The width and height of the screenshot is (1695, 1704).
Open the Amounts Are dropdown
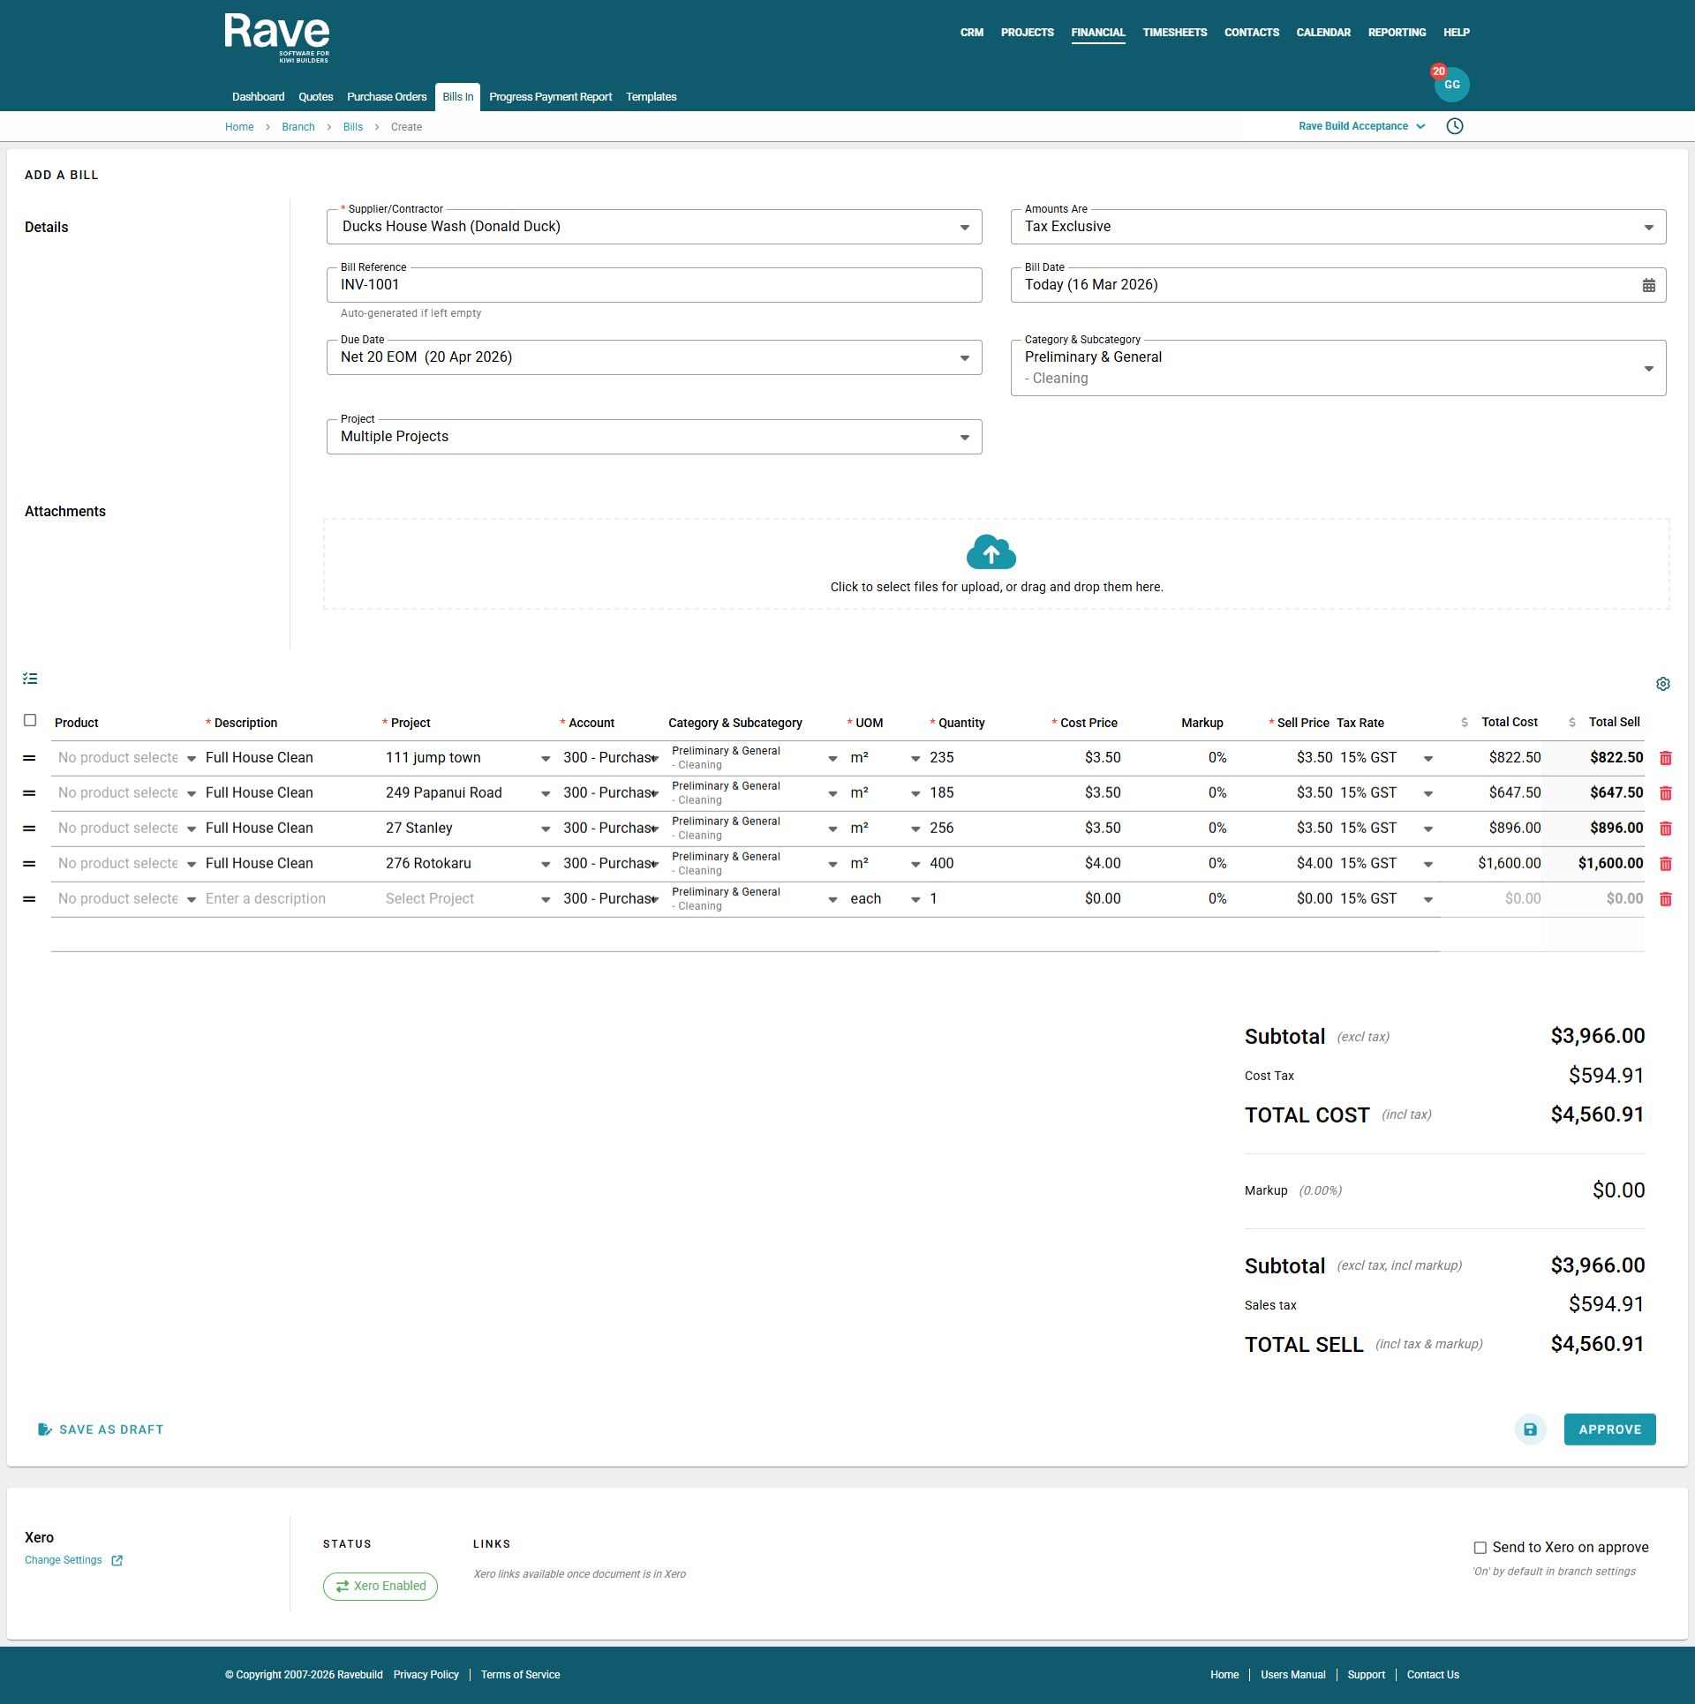[1647, 228]
